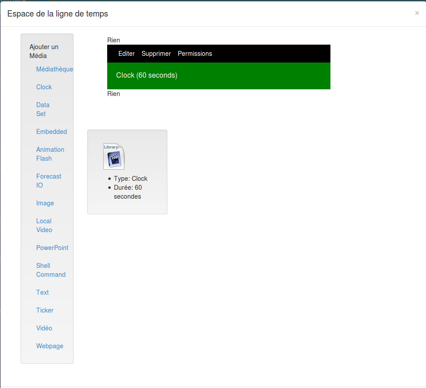Viewport: 426px width, 388px height.
Task: Select Embedded media type
Action: pos(51,132)
